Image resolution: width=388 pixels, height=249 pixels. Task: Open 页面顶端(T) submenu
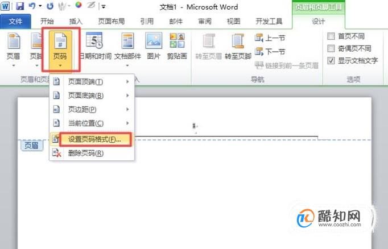(x=92, y=82)
